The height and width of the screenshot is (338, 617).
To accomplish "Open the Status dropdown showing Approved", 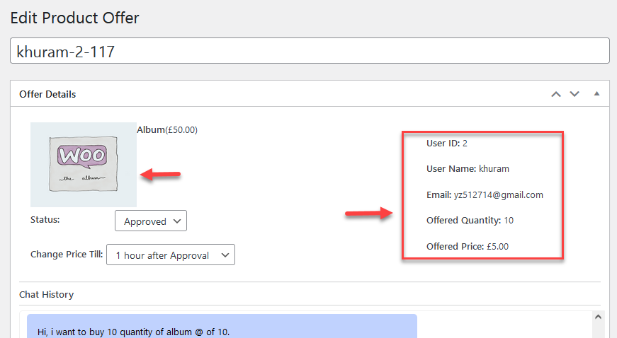I will pos(151,221).
